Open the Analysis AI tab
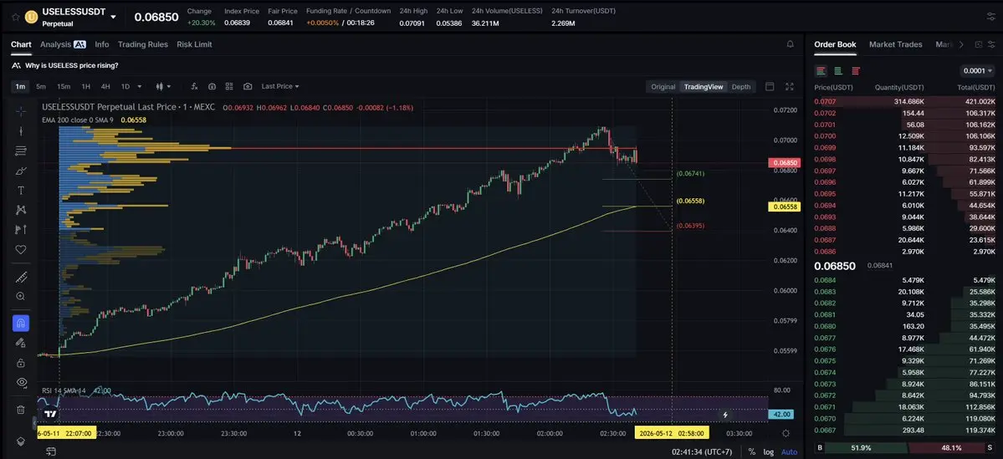 point(63,44)
